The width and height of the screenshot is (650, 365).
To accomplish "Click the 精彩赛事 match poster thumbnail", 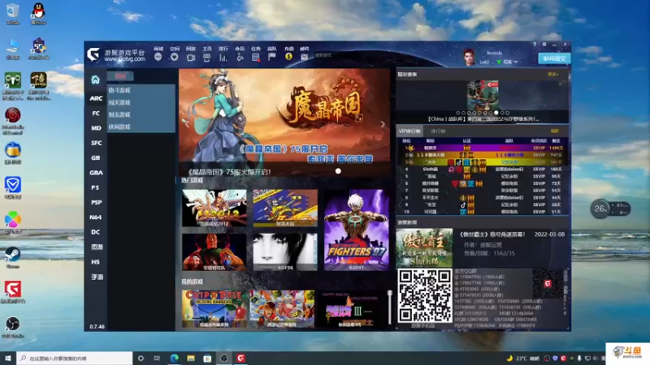I will [x=483, y=95].
